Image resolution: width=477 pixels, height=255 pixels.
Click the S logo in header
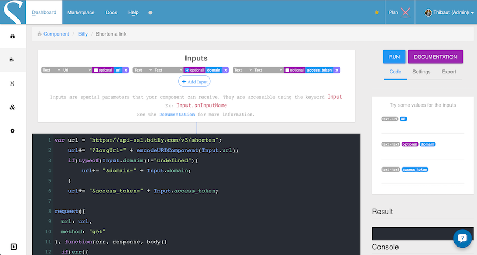click(13, 12)
